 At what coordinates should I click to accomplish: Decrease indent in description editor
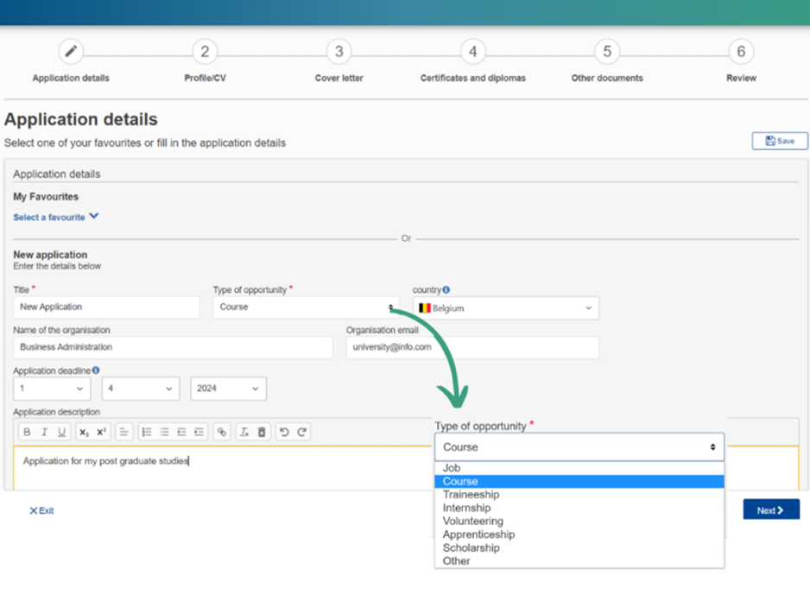[181, 432]
